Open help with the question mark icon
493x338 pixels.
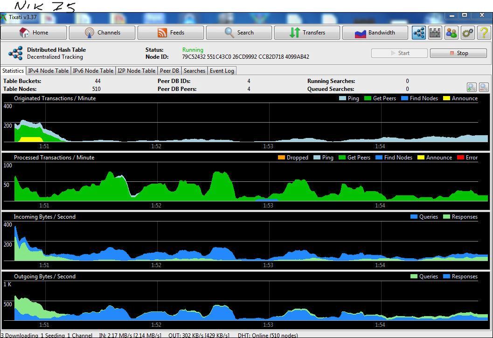tap(484, 33)
